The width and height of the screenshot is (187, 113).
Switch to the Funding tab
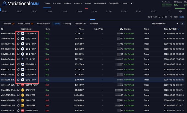pos(67,24)
